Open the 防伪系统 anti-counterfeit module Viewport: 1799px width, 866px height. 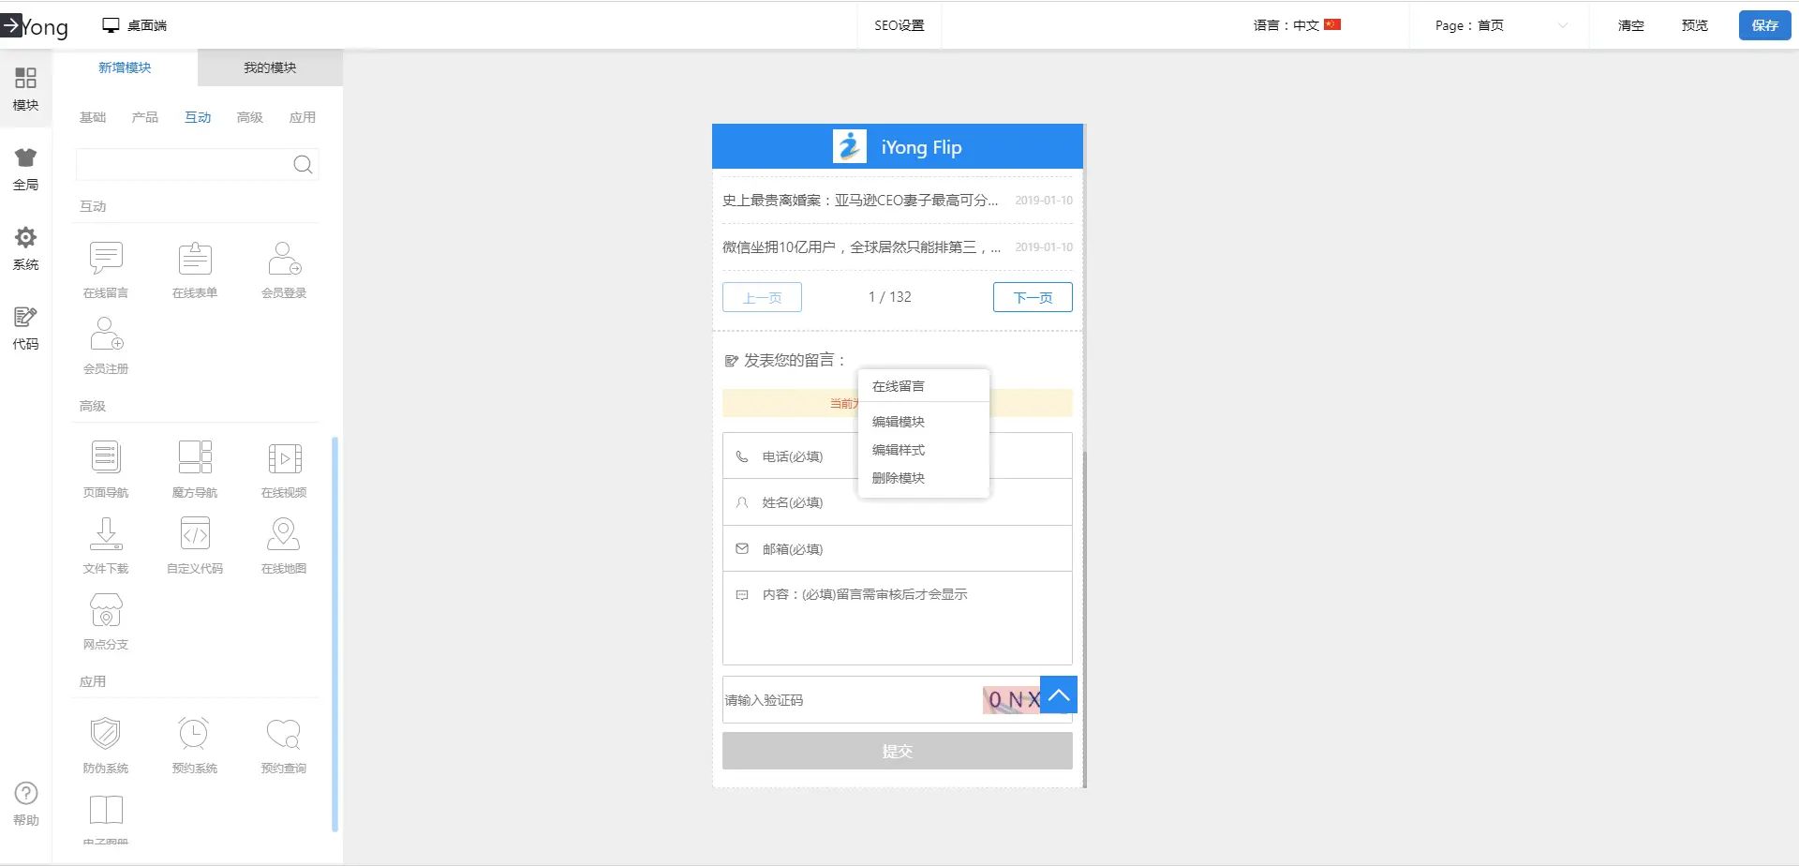point(106,735)
